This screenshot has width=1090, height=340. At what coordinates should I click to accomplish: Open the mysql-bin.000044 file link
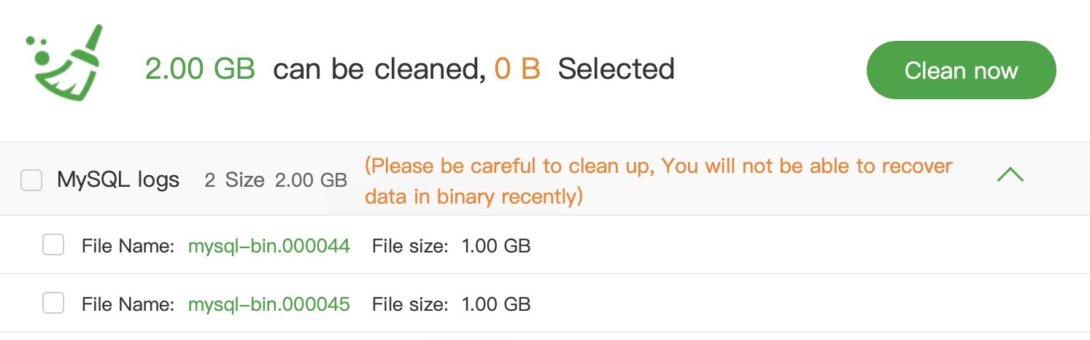(x=269, y=246)
